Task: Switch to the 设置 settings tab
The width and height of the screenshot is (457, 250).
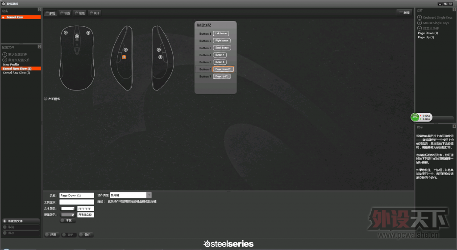Action: click(65, 13)
